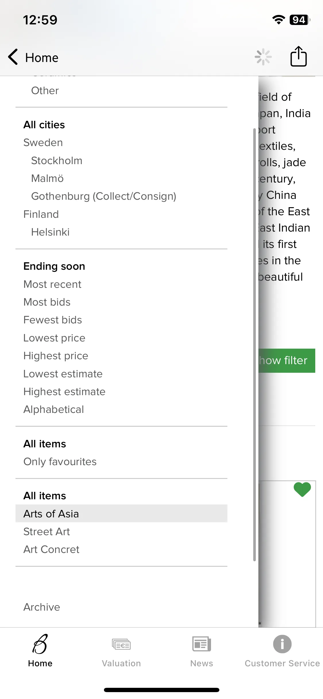Open the share sheet icon
Screen dimensions: 323x699
pyautogui.click(x=299, y=56)
